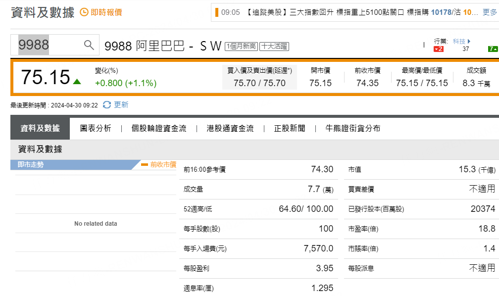Image resolution: width=499 pixels, height=296 pixels.
Task: Click the green up triangle beside 75.15
Action: click(x=77, y=82)
